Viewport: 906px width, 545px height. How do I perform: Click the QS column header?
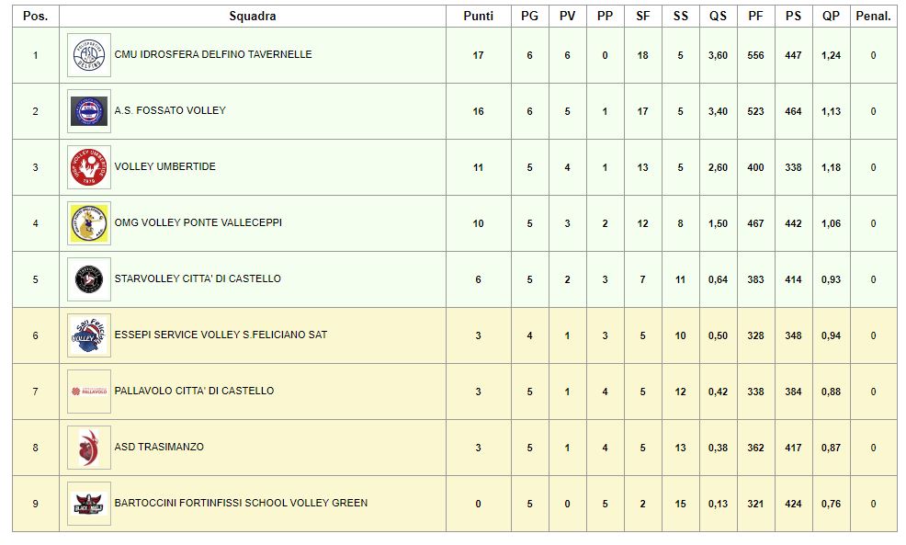(x=719, y=17)
